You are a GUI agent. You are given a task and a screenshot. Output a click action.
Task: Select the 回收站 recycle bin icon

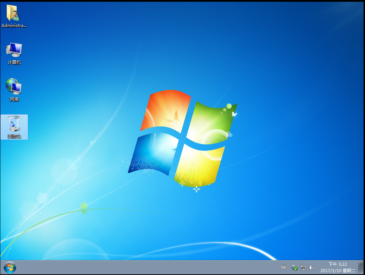(x=14, y=127)
